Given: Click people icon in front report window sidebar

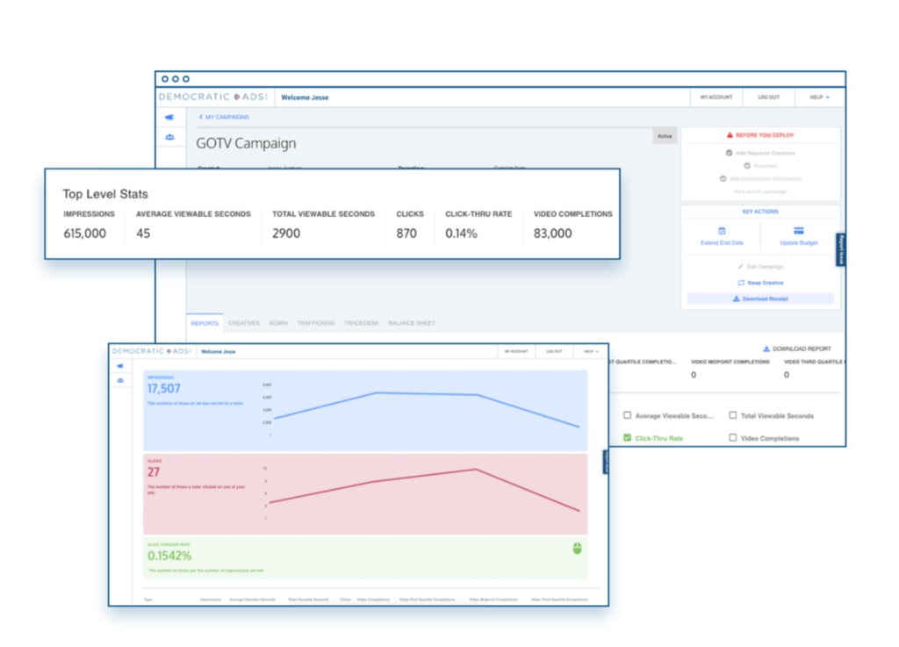Looking at the screenshot, I should (x=120, y=380).
